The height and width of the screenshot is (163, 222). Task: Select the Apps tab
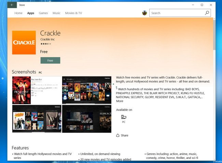[x=31, y=13]
